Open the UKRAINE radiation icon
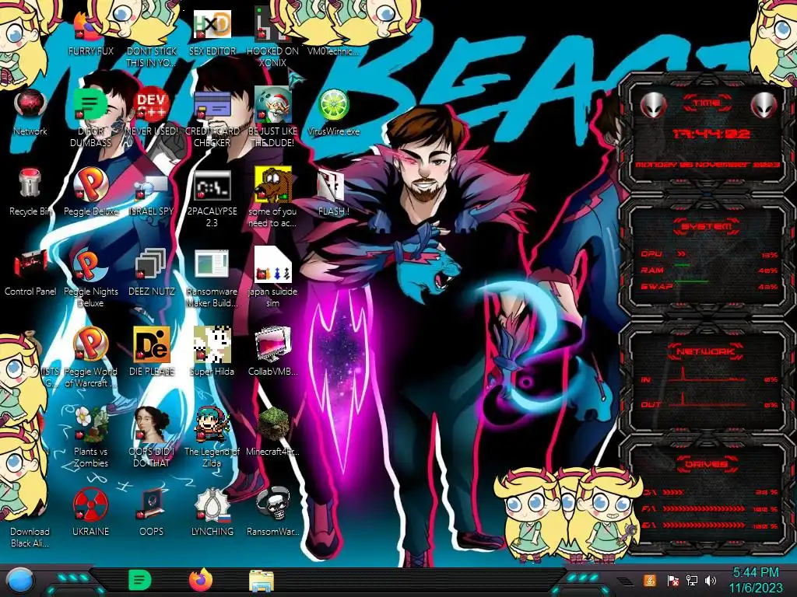797x597 pixels. click(x=90, y=511)
